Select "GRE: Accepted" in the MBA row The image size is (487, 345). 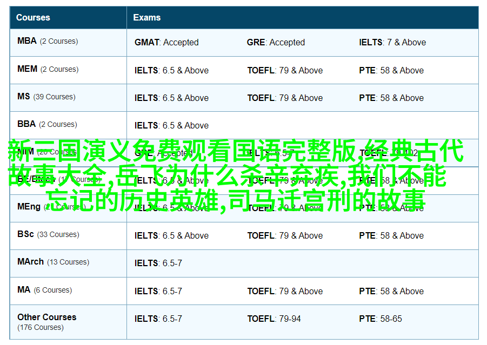coord(276,42)
